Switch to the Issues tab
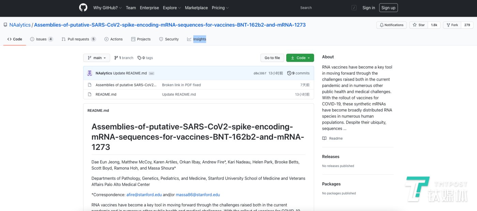Viewport: 477px width, 211px height. (x=41, y=39)
